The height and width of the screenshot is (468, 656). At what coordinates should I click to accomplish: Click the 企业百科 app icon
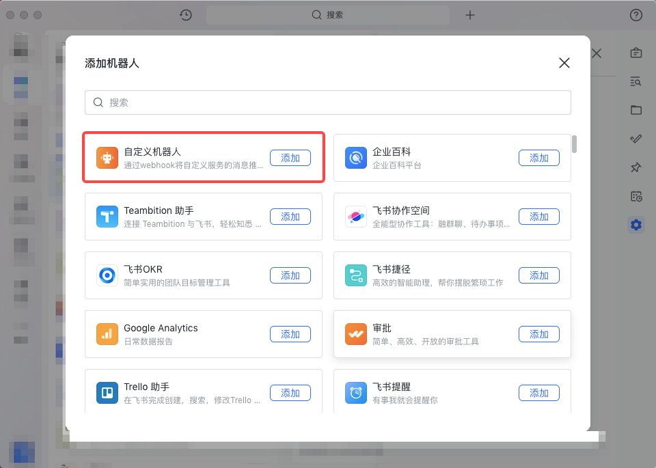pos(356,158)
